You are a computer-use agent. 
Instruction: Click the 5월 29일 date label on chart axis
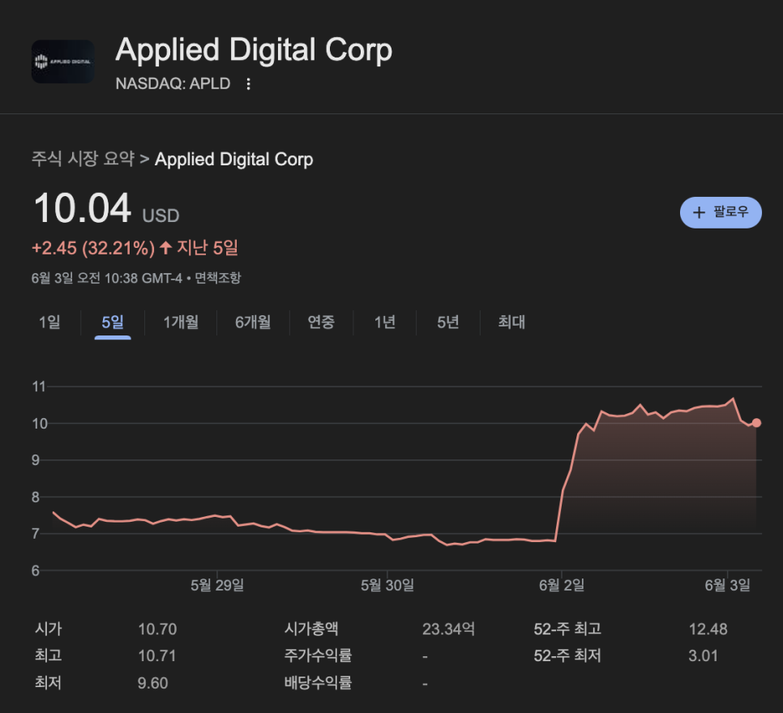coord(217,585)
